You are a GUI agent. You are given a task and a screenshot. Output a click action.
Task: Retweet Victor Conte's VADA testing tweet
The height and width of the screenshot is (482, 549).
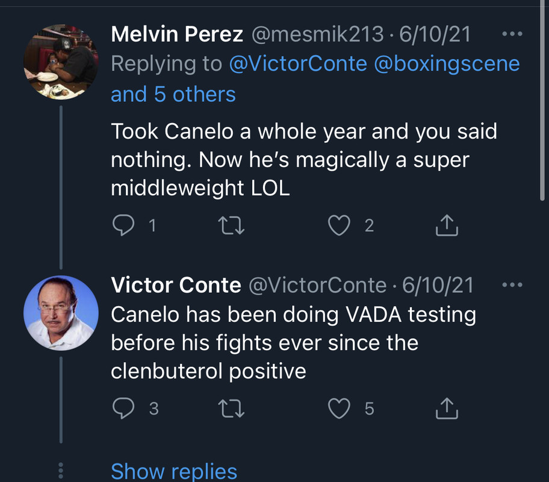point(231,408)
